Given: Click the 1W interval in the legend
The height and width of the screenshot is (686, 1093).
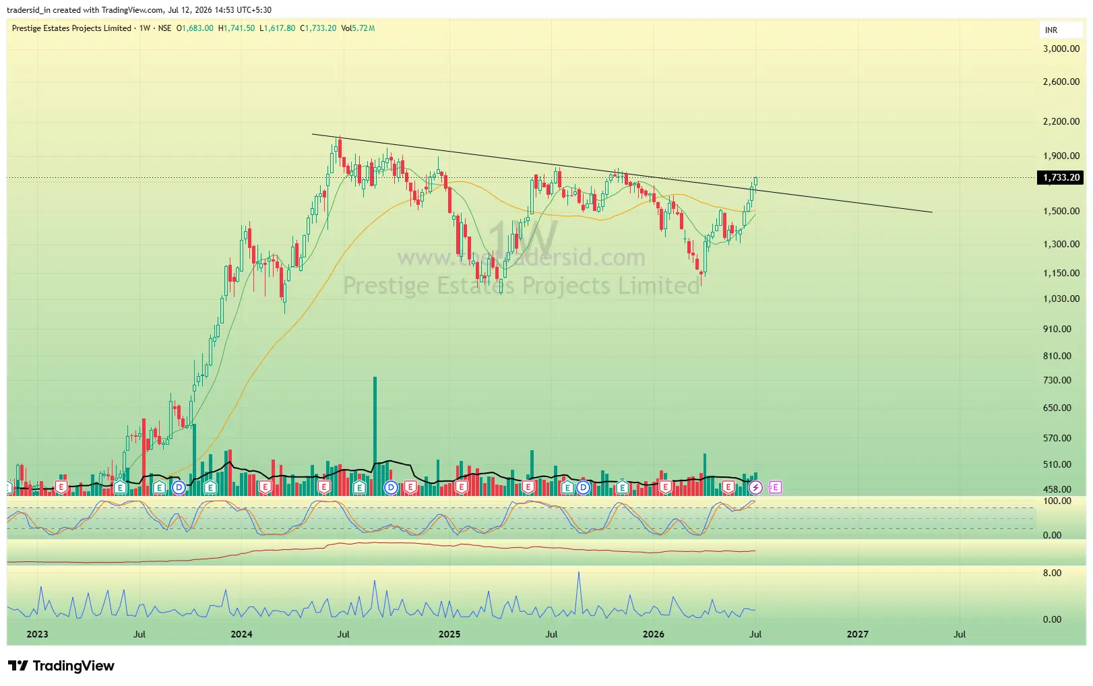Looking at the screenshot, I should click(145, 28).
